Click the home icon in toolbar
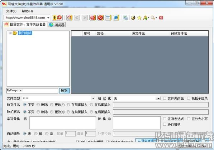Viewport: 214px width, 150px height. 69,18
